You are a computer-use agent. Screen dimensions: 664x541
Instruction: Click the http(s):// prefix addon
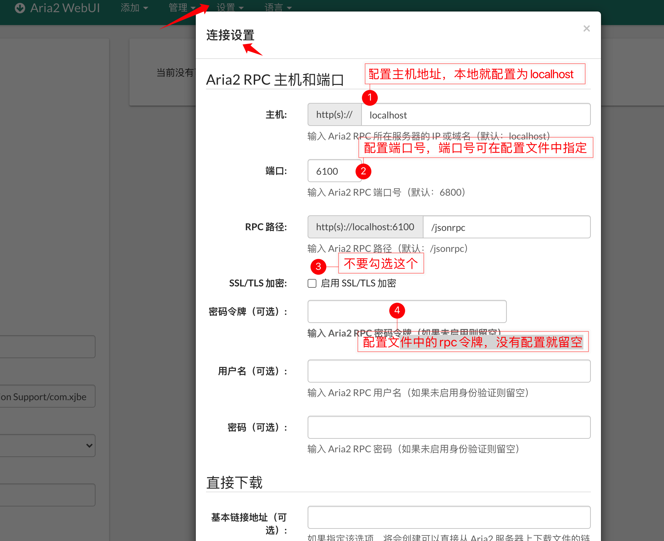click(334, 115)
